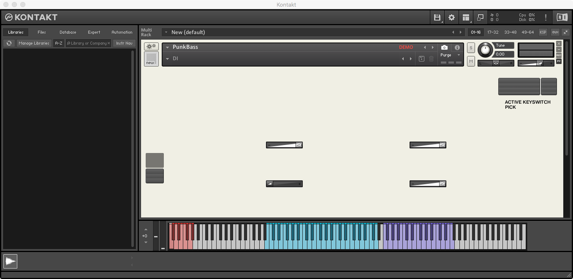Solo the PunkBass instrument with S

(471, 48)
